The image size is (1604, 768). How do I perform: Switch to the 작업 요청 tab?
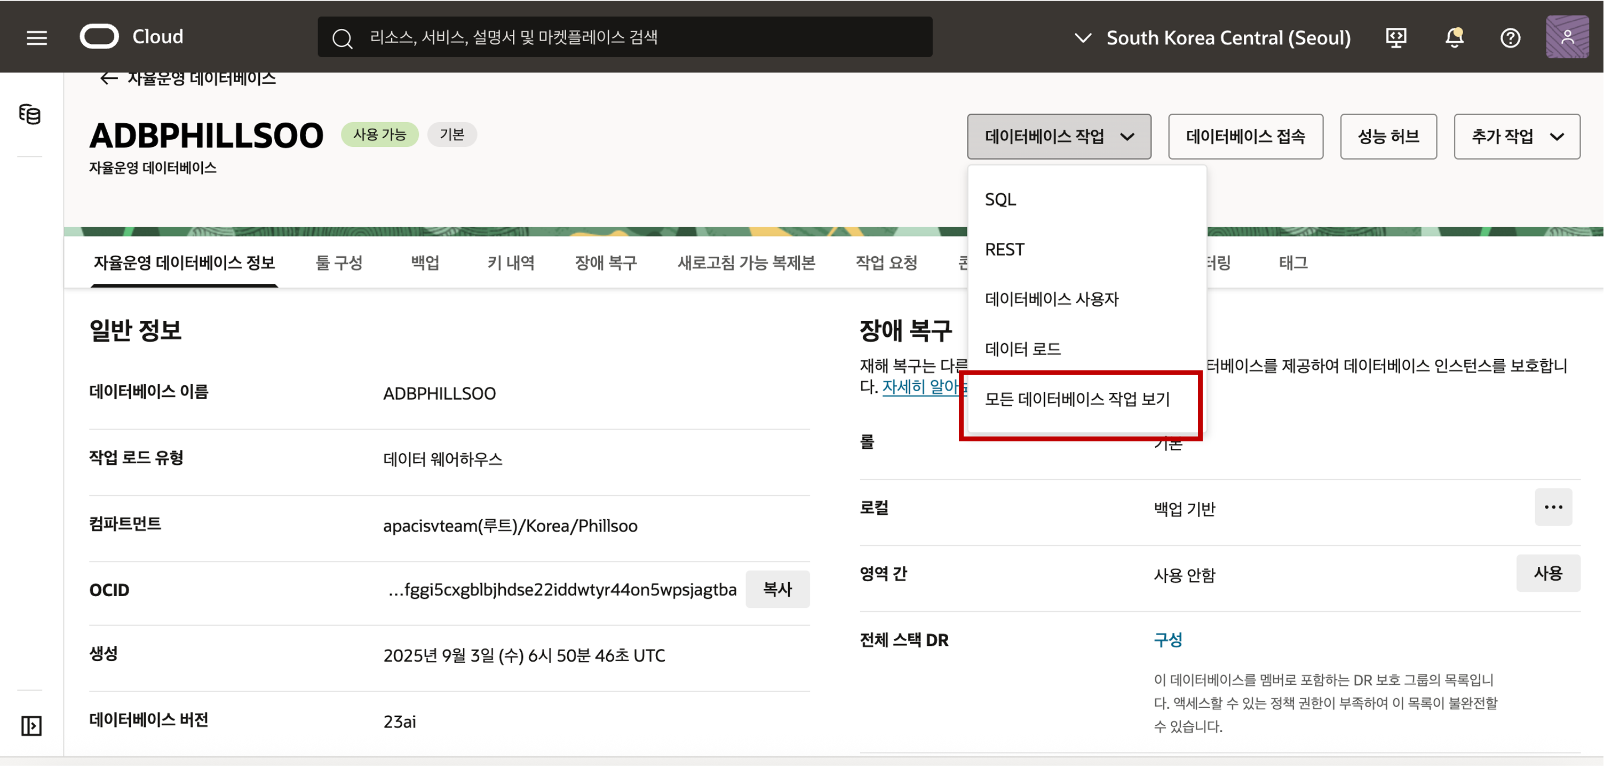[886, 263]
